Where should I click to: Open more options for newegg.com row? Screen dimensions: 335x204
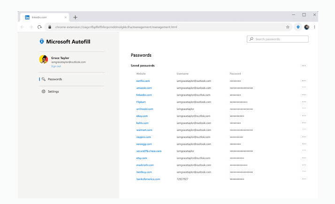304,144
